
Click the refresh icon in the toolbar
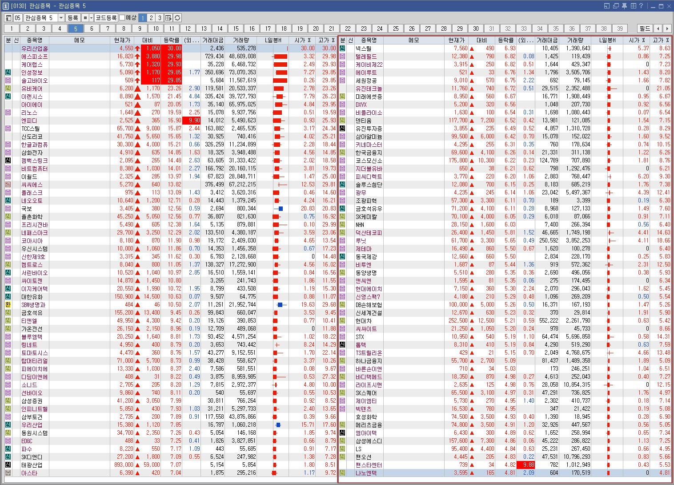pos(177,18)
